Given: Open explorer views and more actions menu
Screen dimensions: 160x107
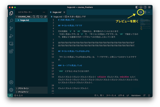Looking at the screenshot, I should (44, 12).
